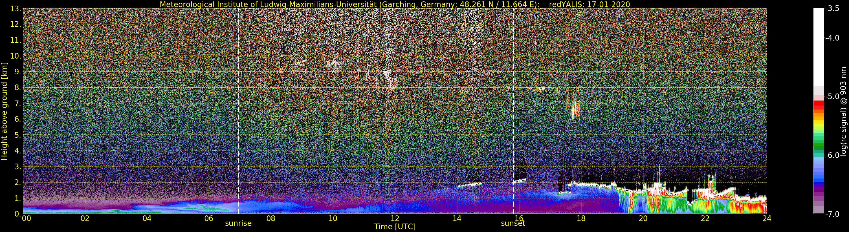Click the '12' time axis tick label

(395, 218)
